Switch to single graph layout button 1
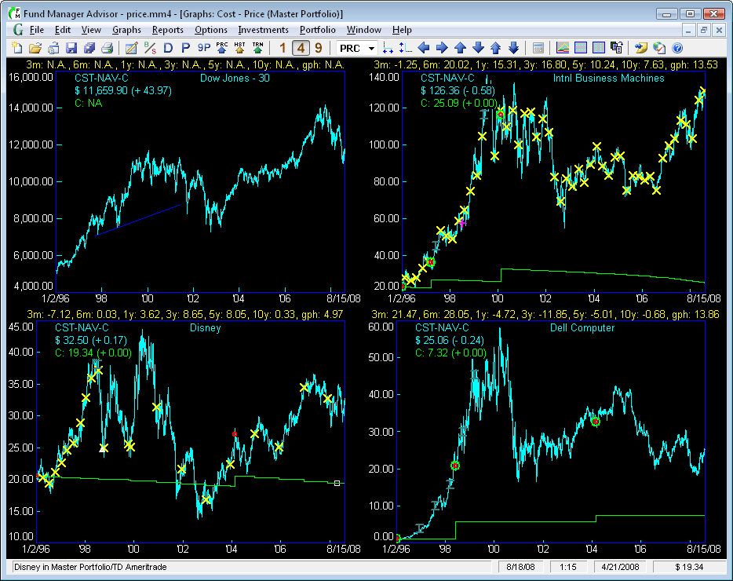The height and width of the screenshot is (581, 733). click(283, 48)
